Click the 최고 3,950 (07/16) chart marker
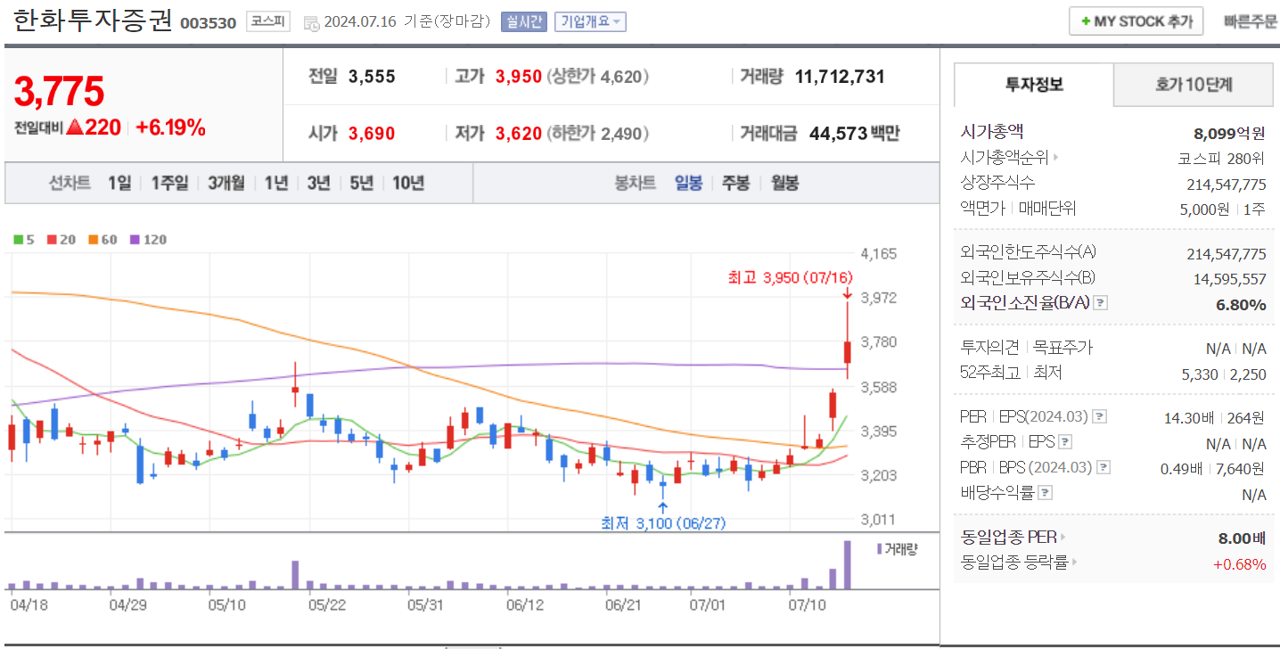 (791, 278)
